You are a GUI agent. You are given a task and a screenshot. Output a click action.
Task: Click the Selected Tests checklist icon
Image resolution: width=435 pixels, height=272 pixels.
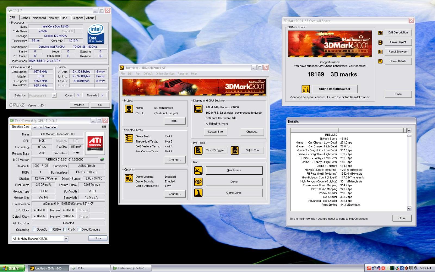point(129,138)
